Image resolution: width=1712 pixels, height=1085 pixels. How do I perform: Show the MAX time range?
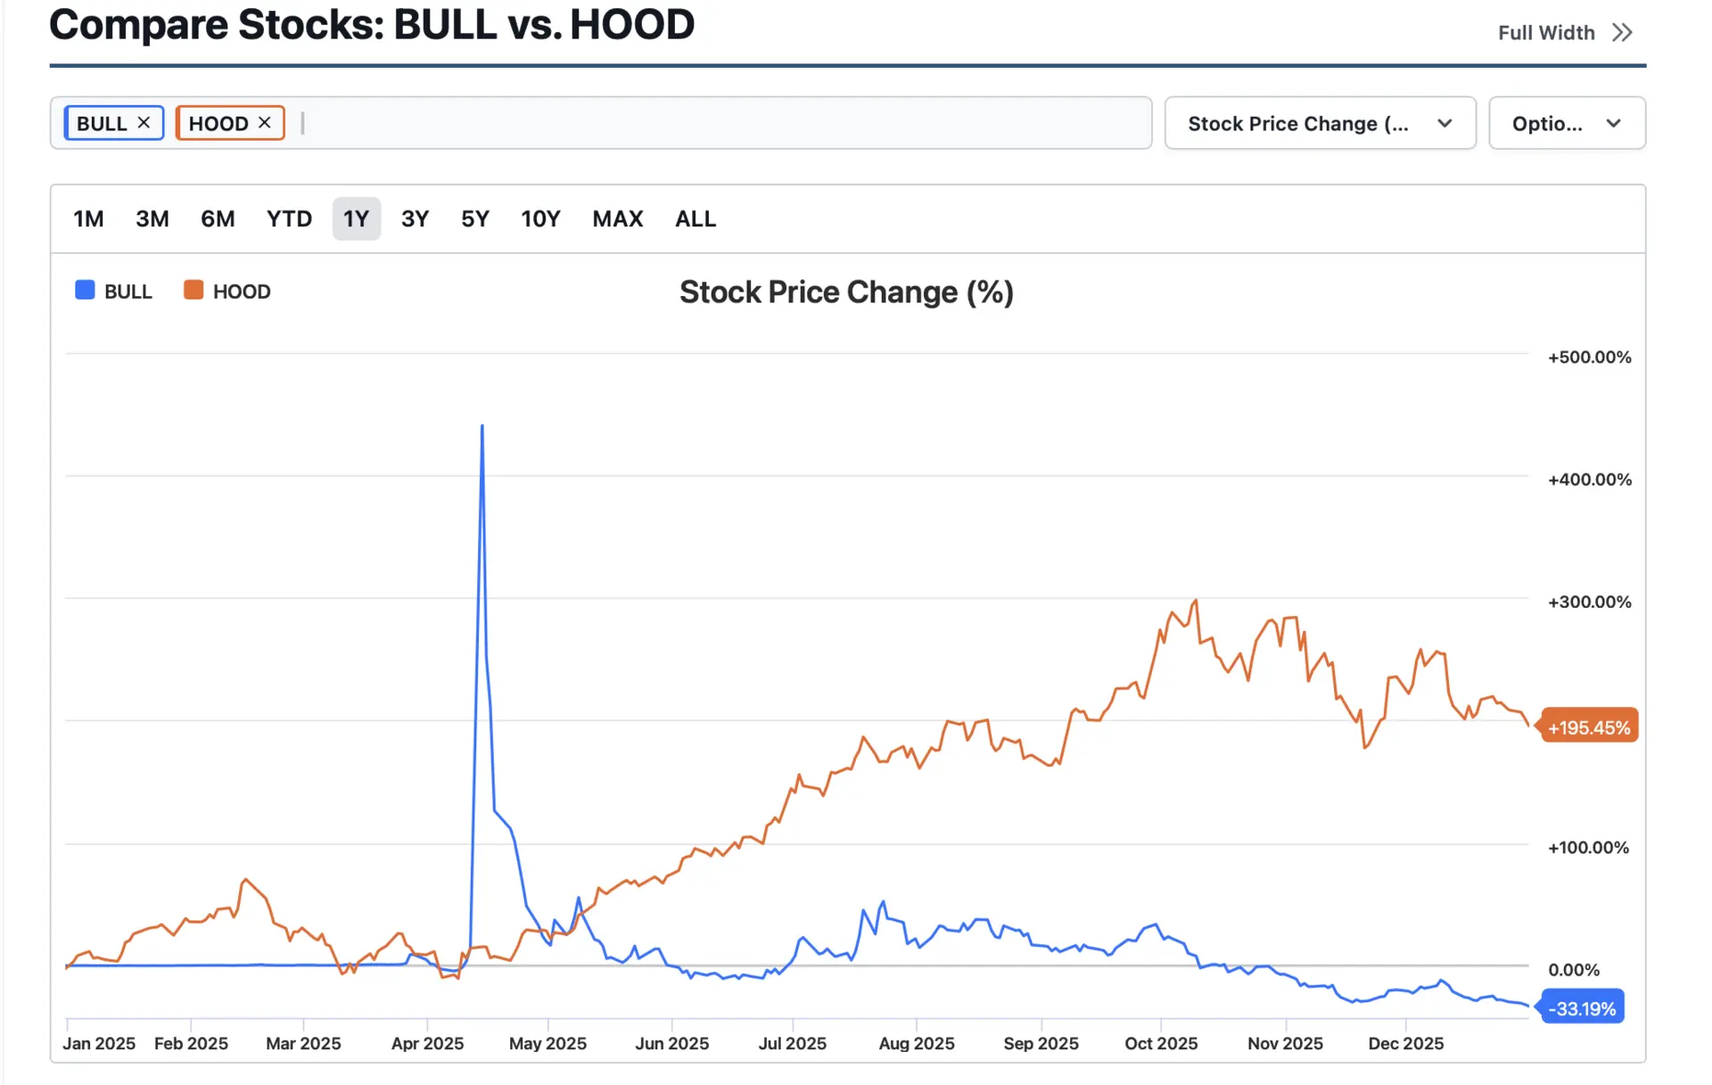pos(617,218)
